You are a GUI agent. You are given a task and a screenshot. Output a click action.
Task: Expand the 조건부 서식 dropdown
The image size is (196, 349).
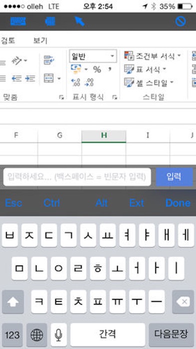[152, 56]
